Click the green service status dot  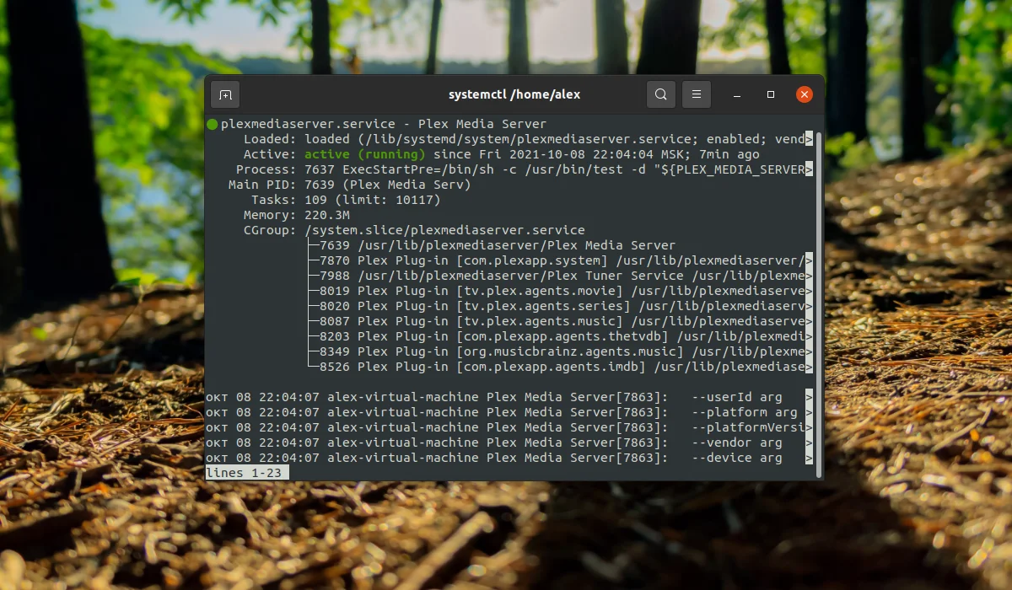click(x=212, y=124)
